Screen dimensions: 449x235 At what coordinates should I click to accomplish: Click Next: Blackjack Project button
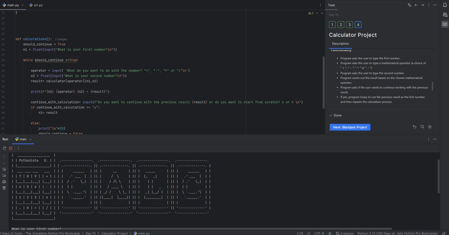[x=350, y=127]
